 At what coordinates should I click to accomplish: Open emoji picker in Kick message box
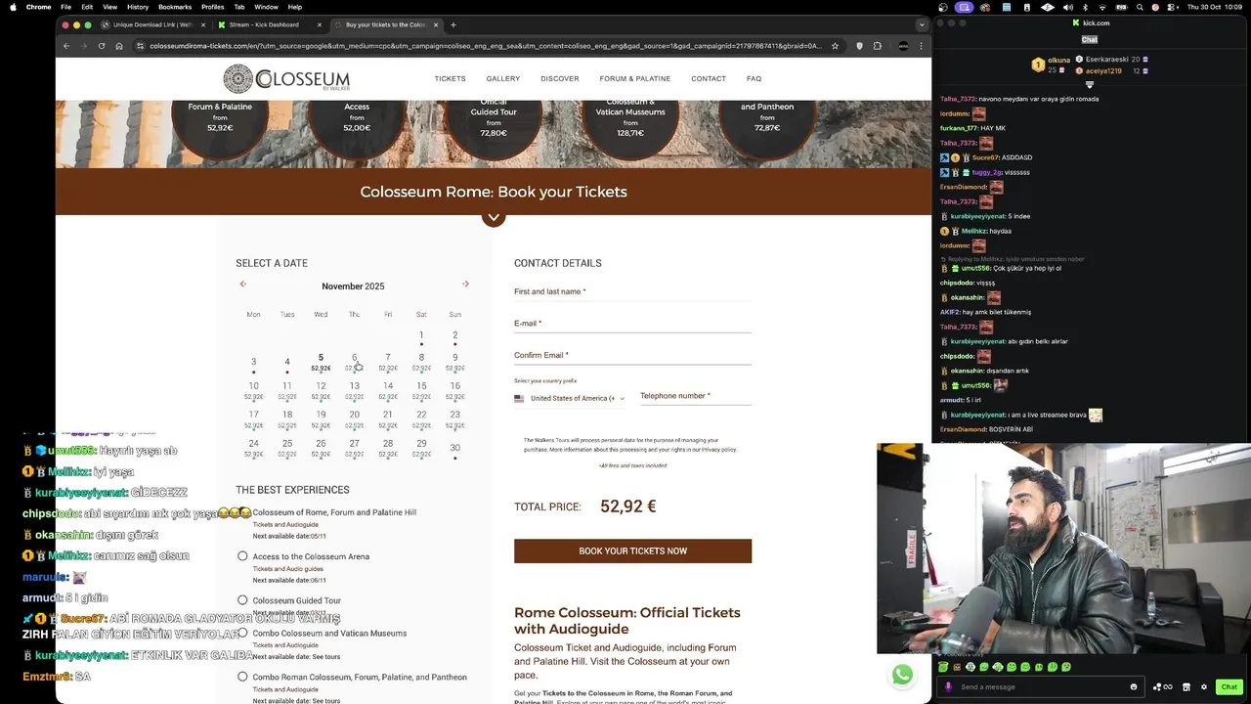pos(1134,686)
